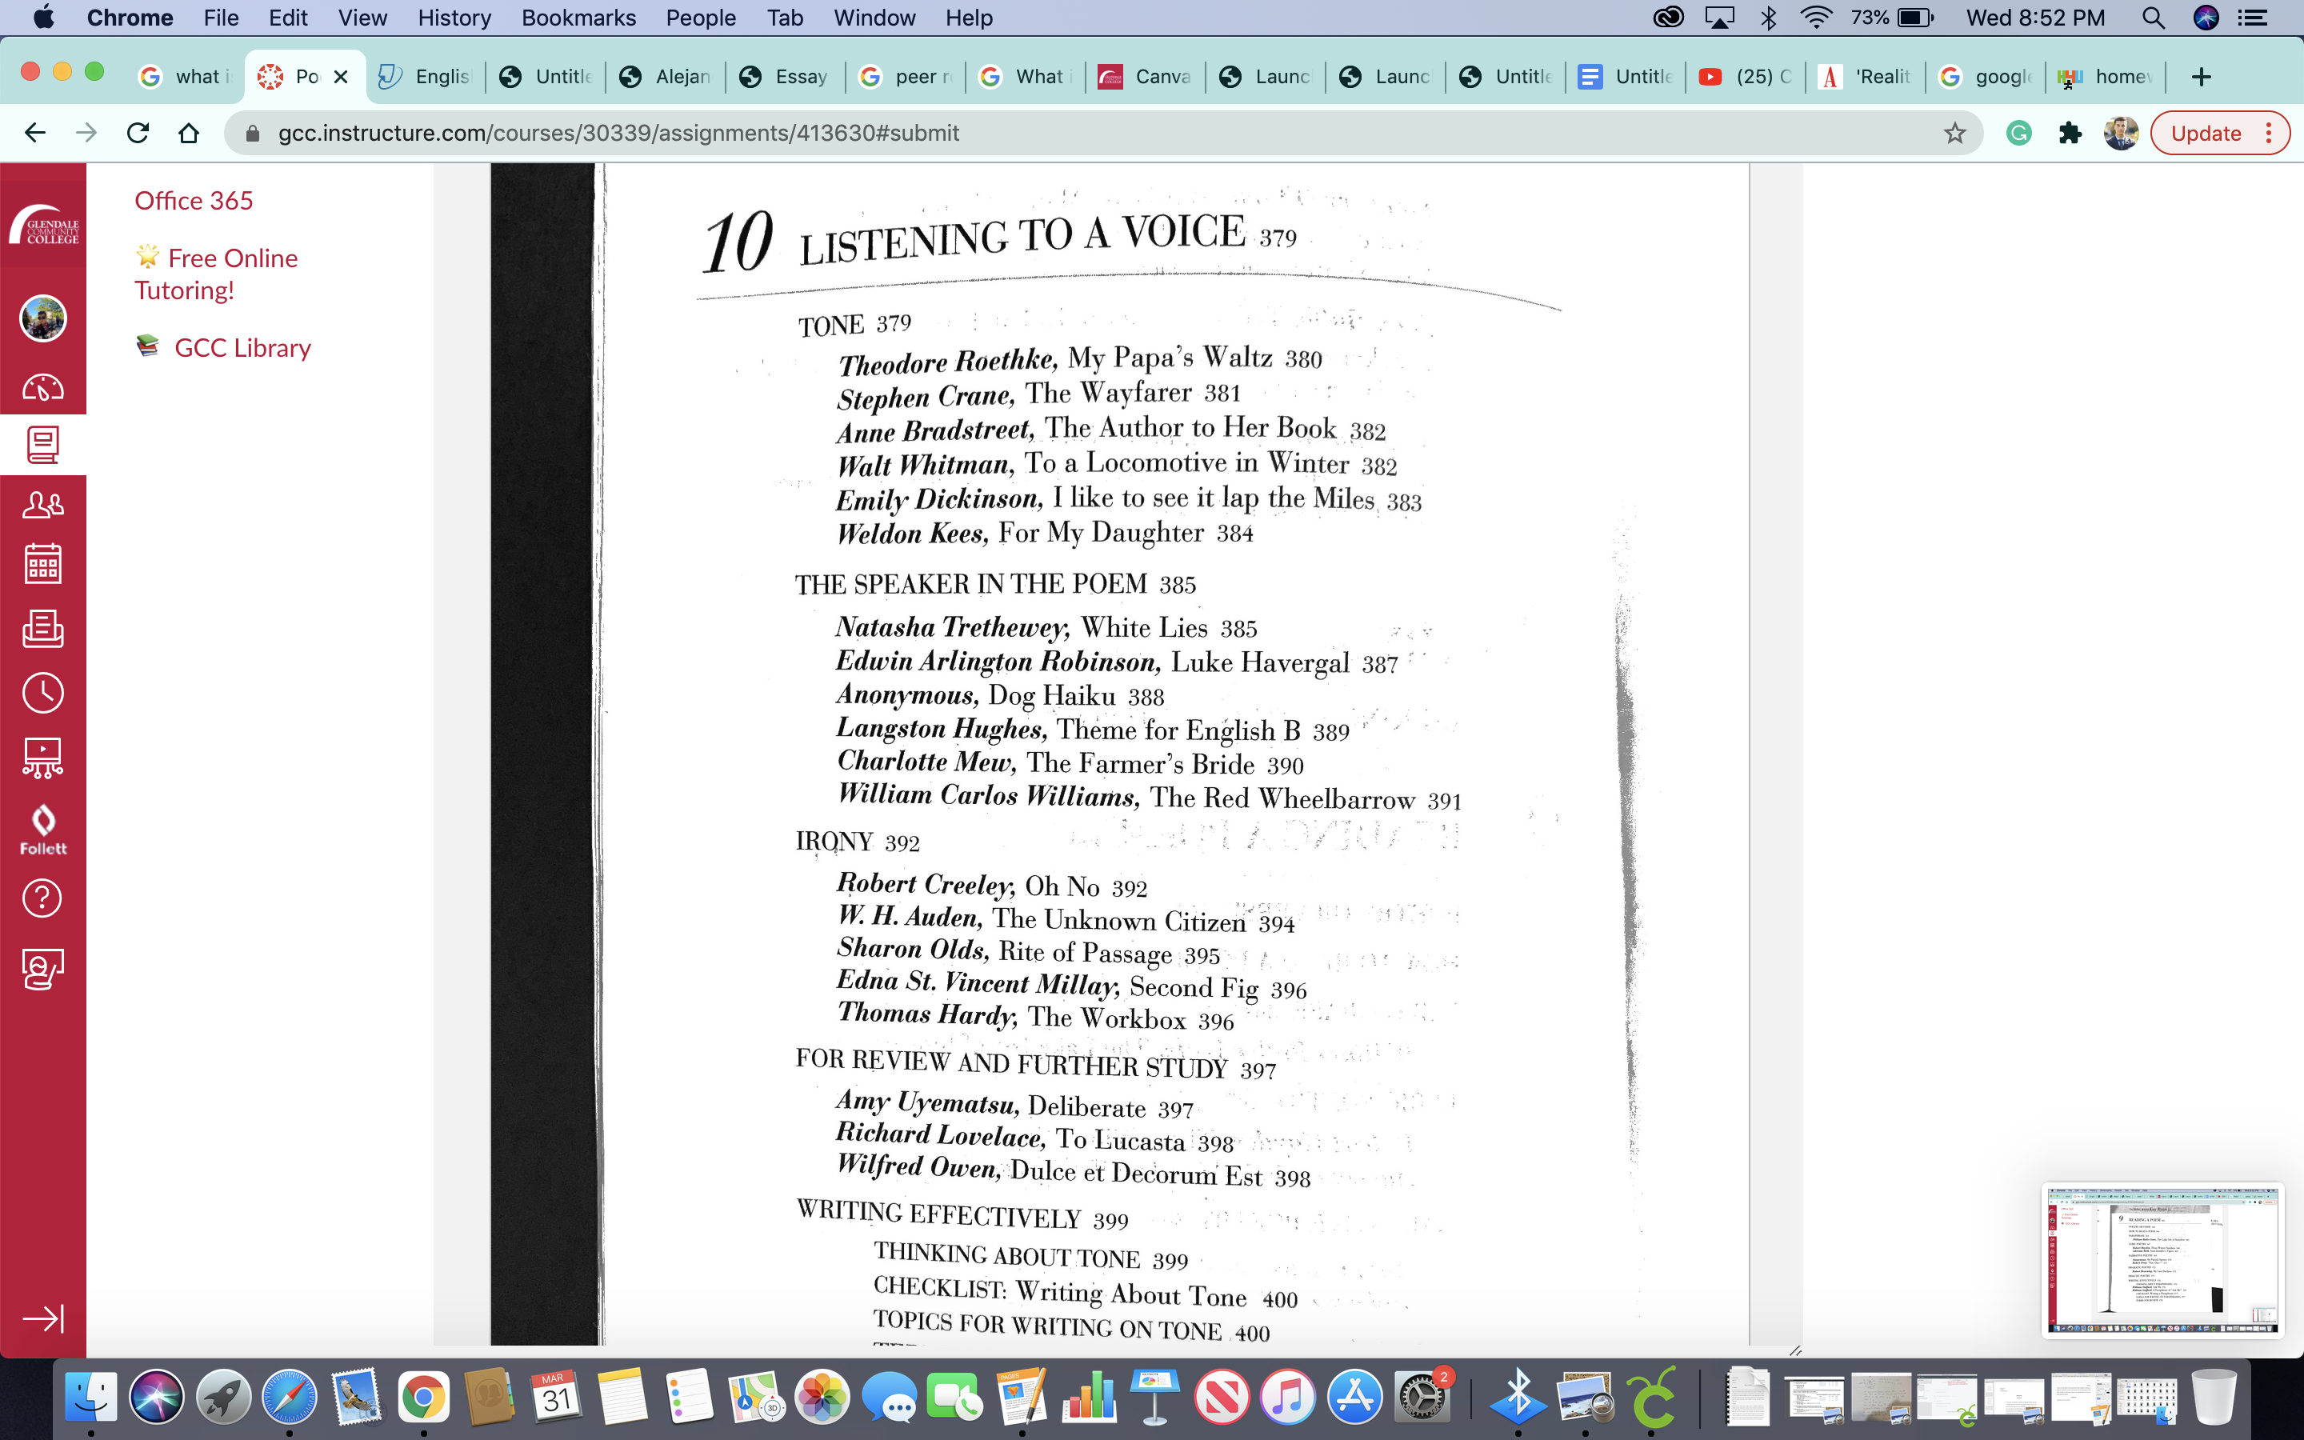The width and height of the screenshot is (2304, 1440).
Task: Click the Follett bookstore icon
Action: pos(43,829)
